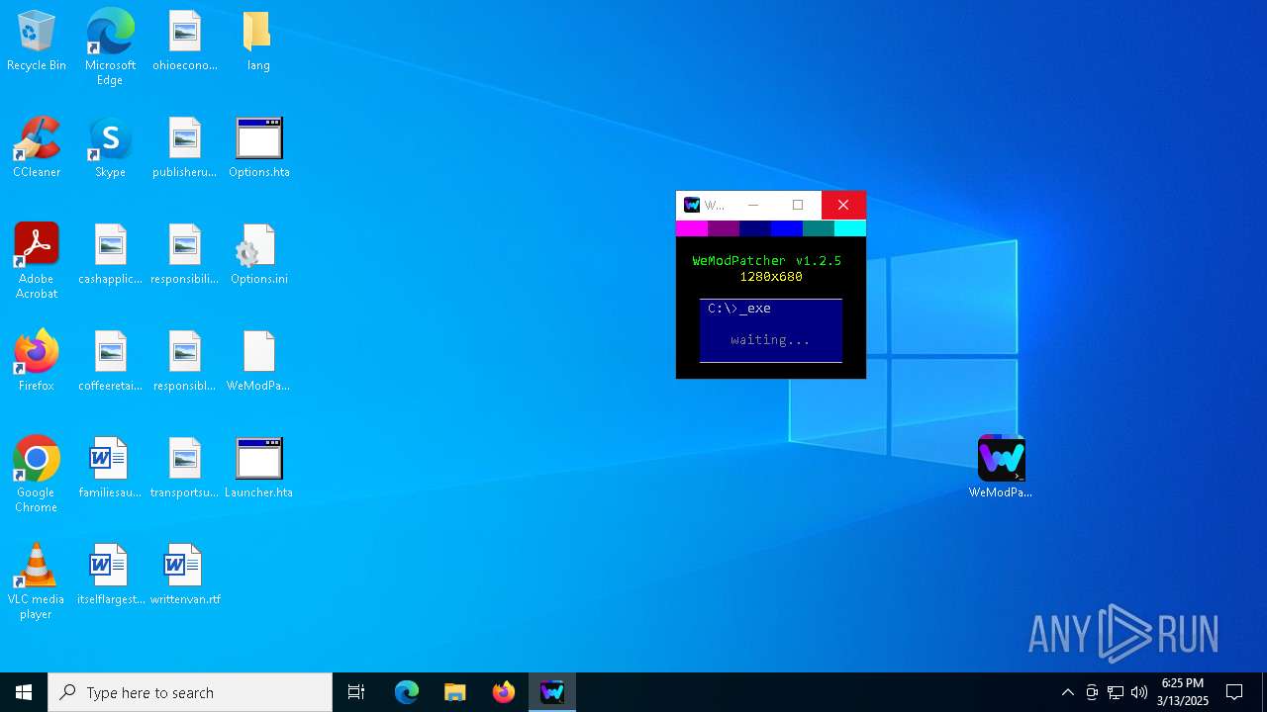Open Task View from taskbar

356,692
